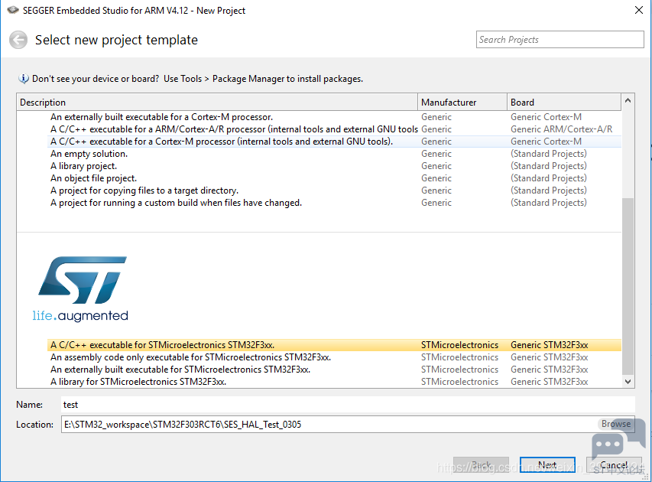Click the Next button
Viewport: 652px width, 482px height.
[x=547, y=465]
